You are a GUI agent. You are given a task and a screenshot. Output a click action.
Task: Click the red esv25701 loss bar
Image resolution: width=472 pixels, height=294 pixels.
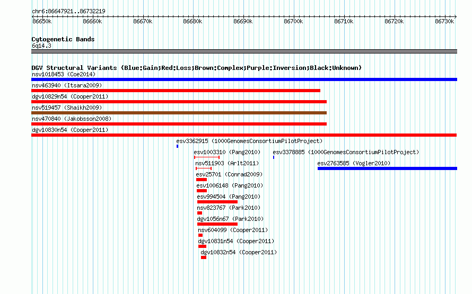point(202,180)
